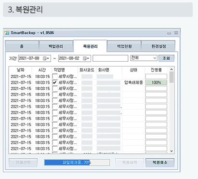Viewport: 198px width, 179px height.
Task: Close the SmartBackup window
Action: [x=176, y=33]
